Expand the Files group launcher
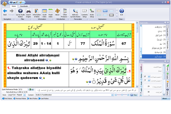 pos(31,19)
